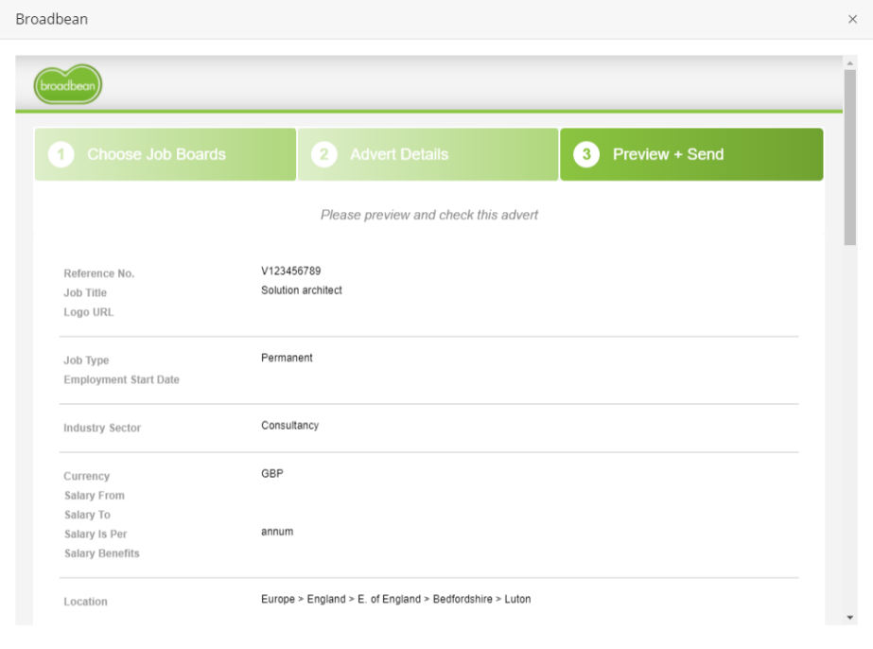This screenshot has height=649, width=873.
Task: Click the 'Location' label
Action: point(86,602)
